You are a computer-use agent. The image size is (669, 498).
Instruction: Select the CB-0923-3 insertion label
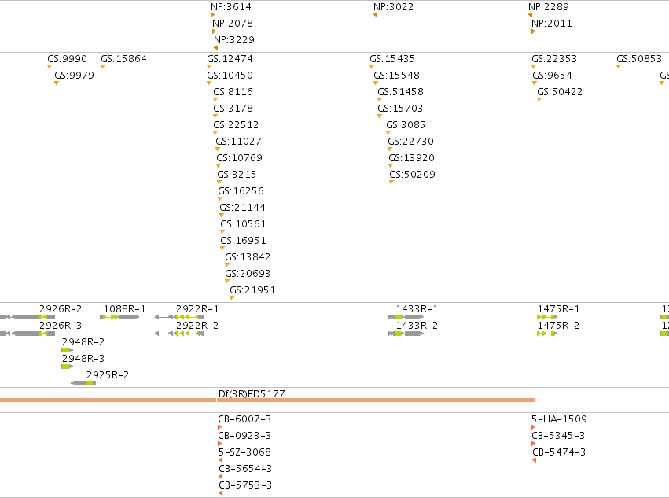point(244,436)
